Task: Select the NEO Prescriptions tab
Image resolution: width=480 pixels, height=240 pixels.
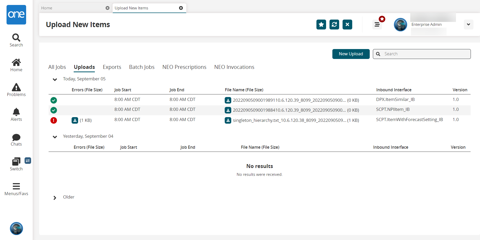Action: 184,67
